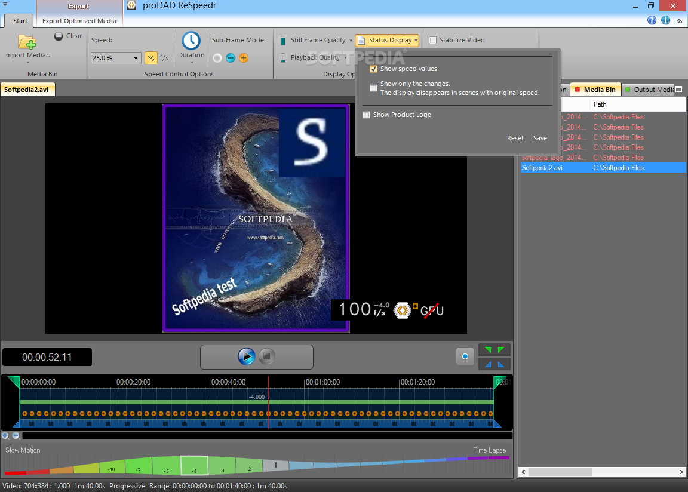The width and height of the screenshot is (688, 492).
Task: Click the Playback Quality level icon
Action: pos(283,57)
